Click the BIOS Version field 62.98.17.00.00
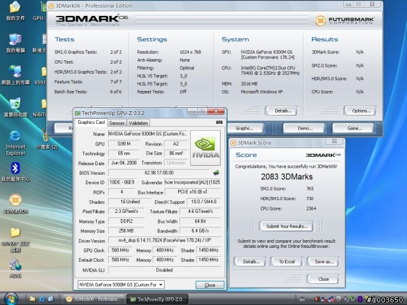 159,173
